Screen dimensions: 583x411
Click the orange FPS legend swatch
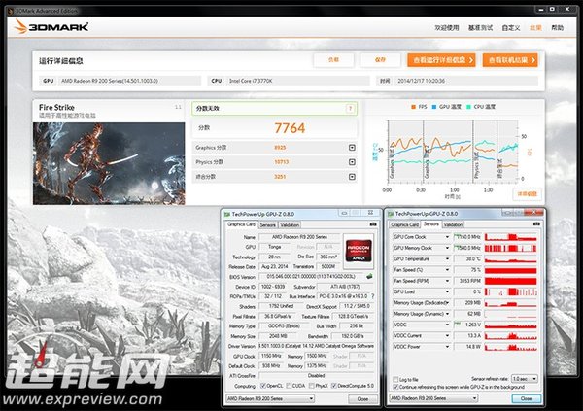tap(413, 107)
